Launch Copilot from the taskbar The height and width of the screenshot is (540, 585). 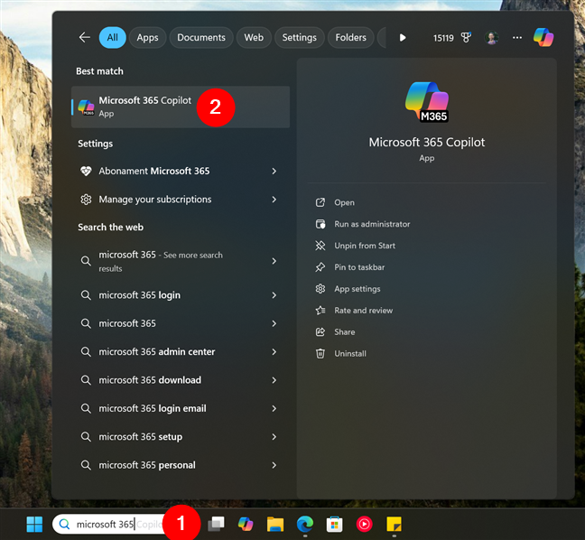[246, 525]
